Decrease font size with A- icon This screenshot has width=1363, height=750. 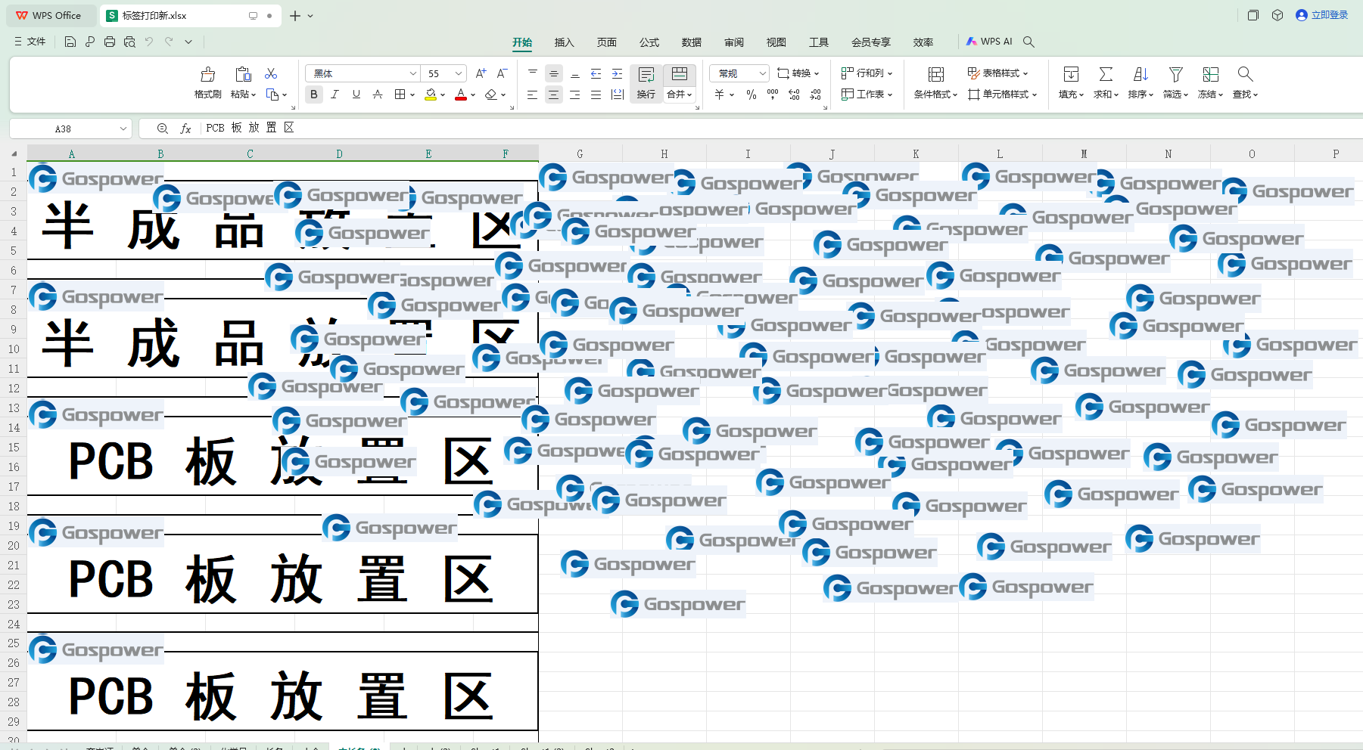pyautogui.click(x=502, y=73)
